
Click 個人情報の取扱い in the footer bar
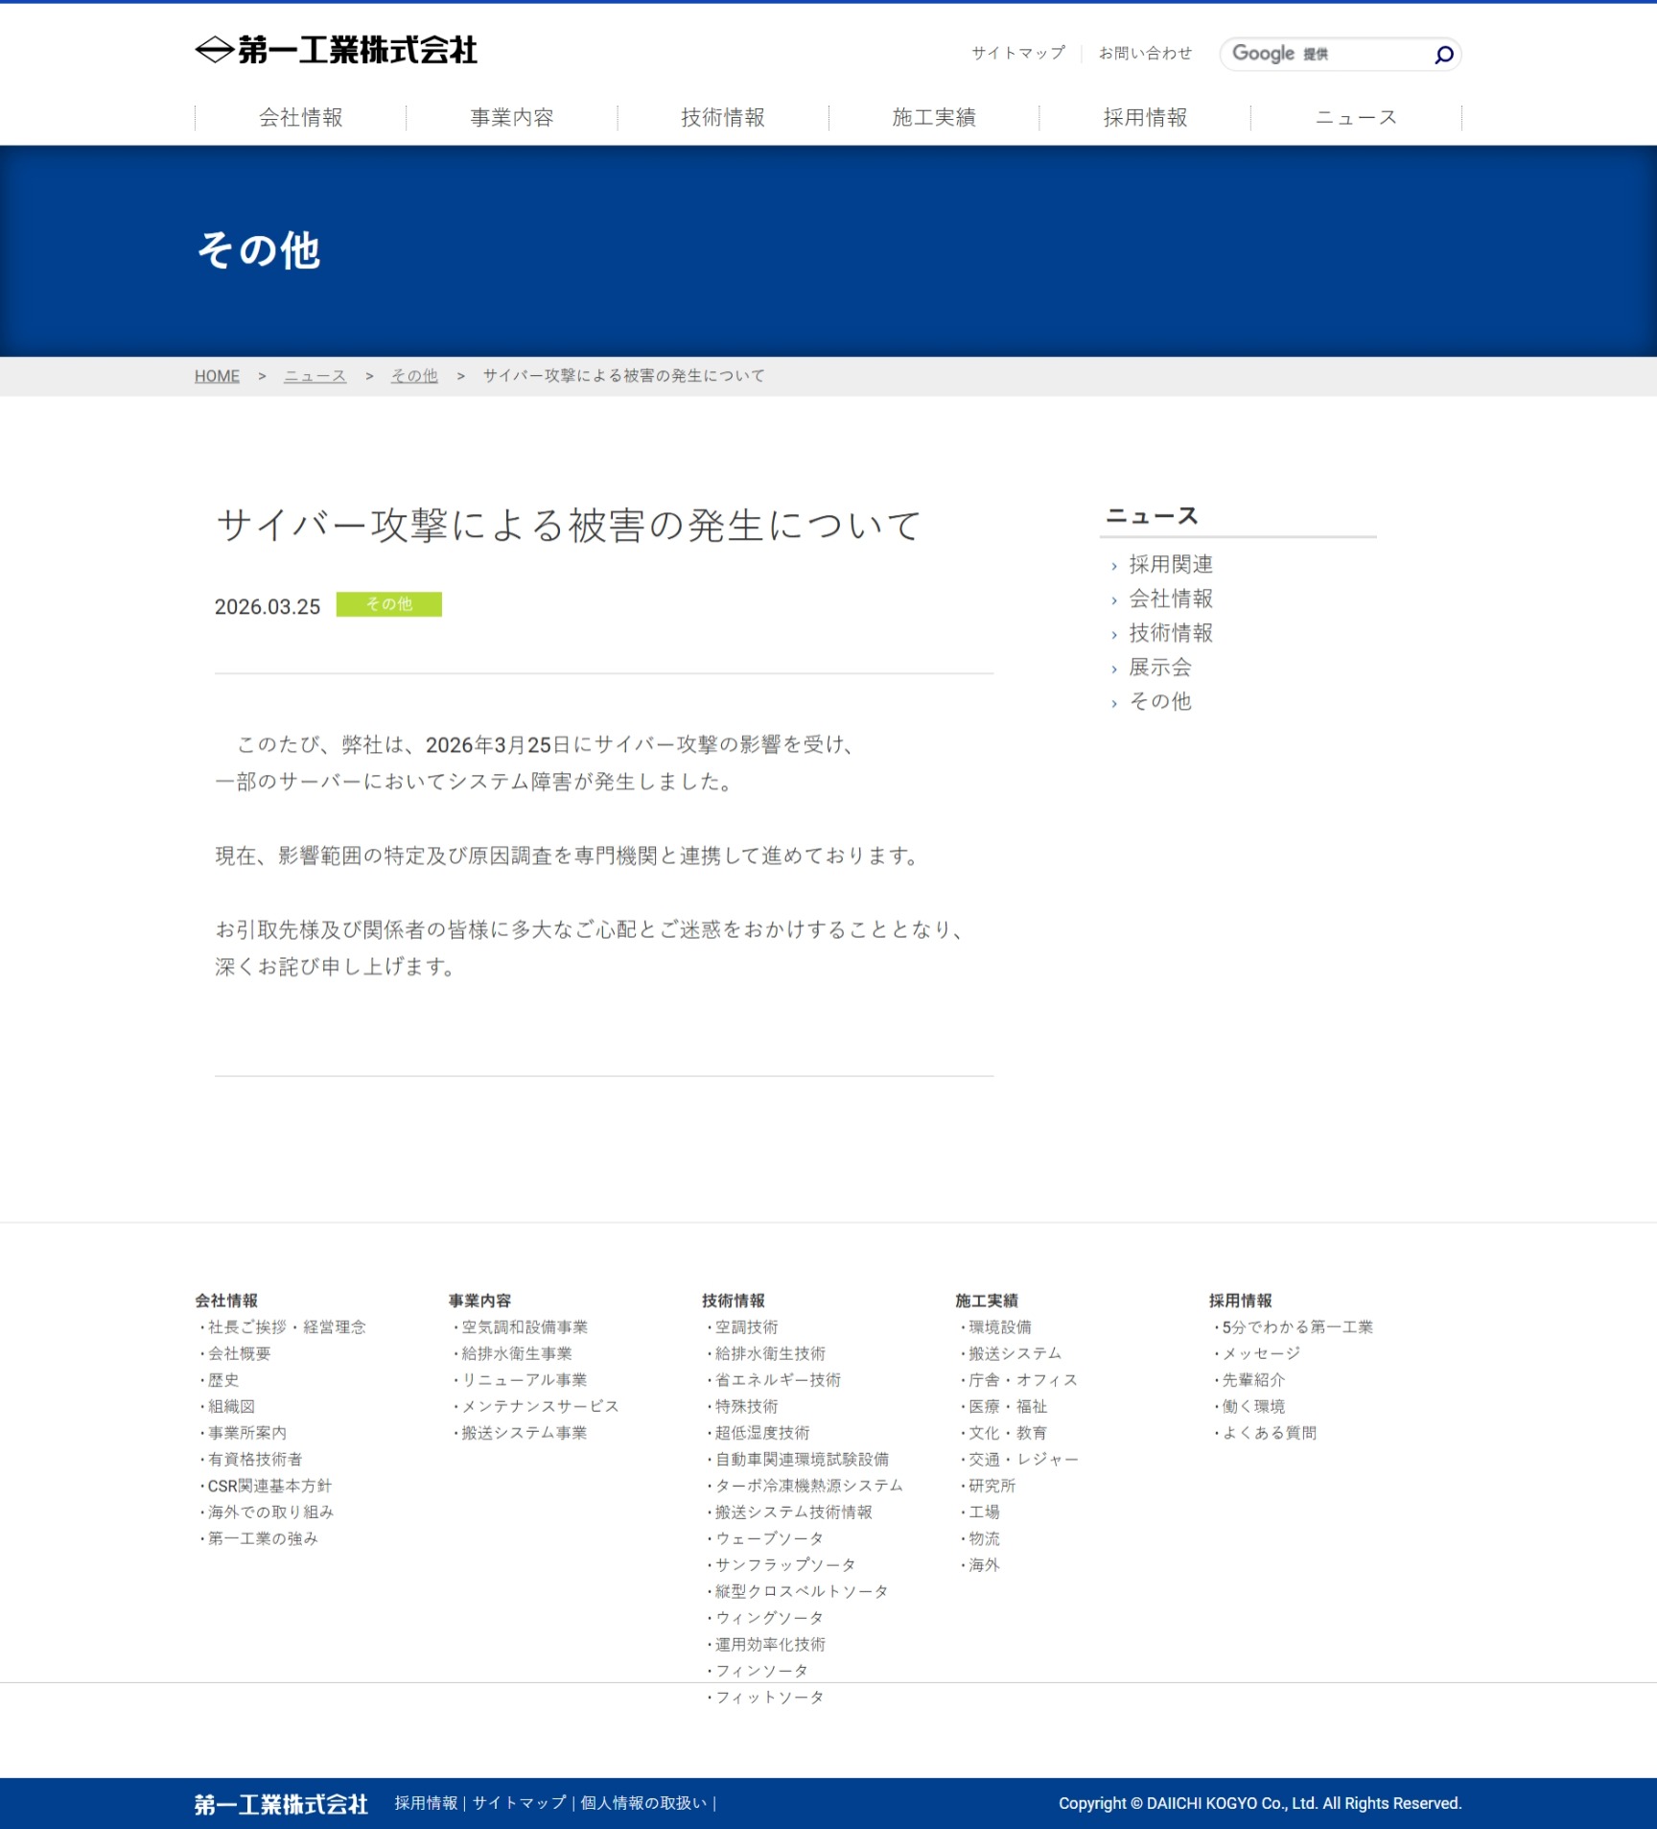click(643, 1803)
